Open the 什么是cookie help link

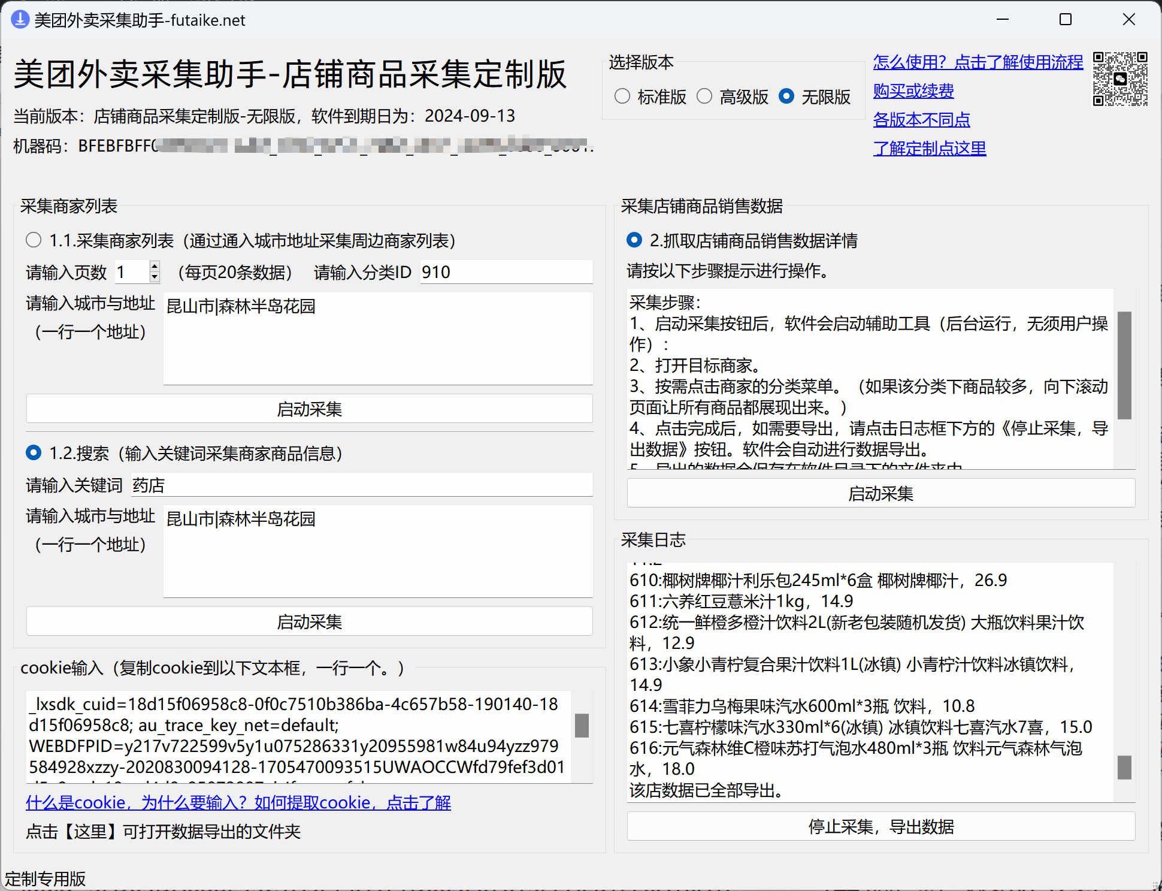coord(238,802)
